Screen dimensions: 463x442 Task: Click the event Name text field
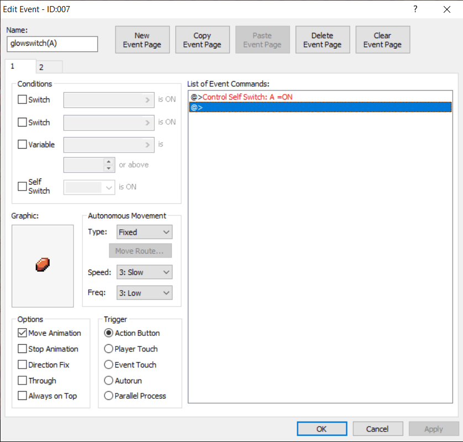(x=52, y=44)
